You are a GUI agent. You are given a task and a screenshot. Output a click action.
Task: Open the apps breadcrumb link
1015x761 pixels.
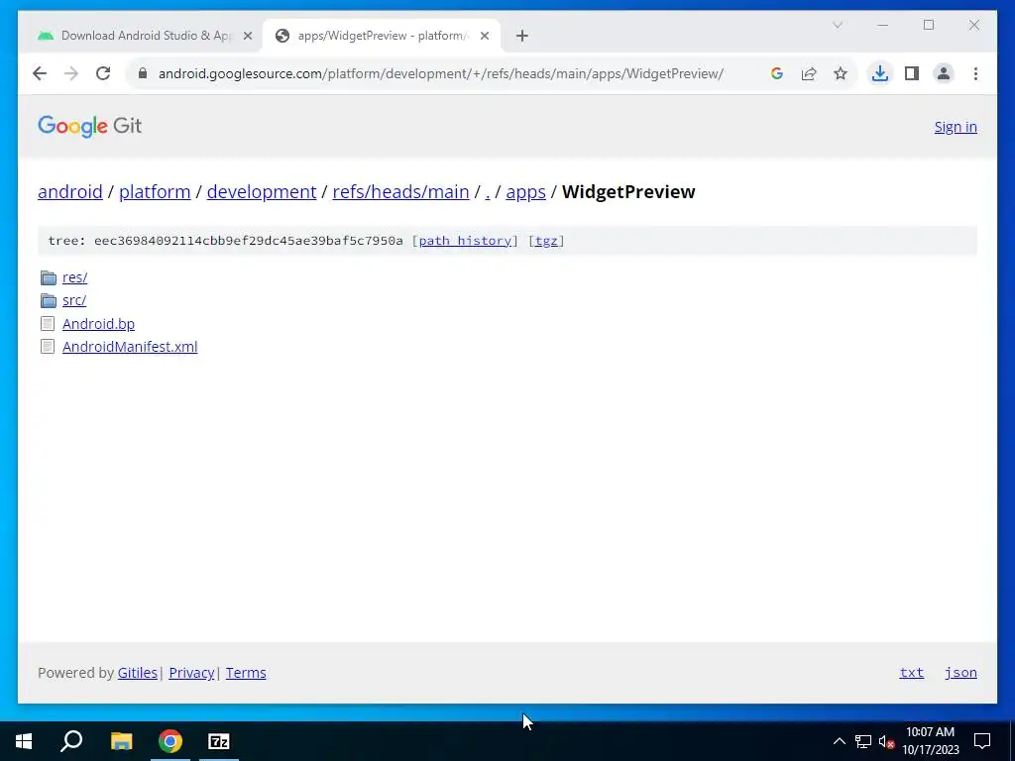pyautogui.click(x=525, y=192)
